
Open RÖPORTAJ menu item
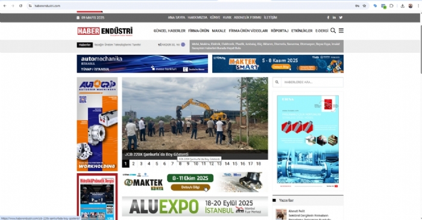click(280, 31)
